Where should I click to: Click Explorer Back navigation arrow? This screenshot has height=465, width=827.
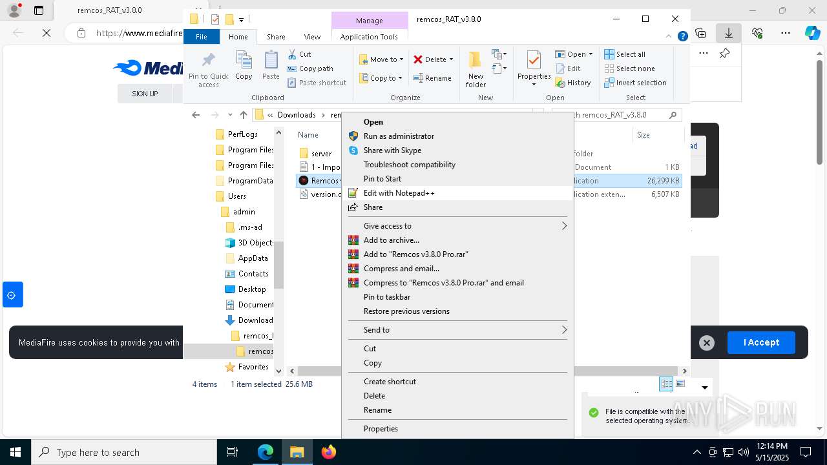pyautogui.click(x=196, y=115)
